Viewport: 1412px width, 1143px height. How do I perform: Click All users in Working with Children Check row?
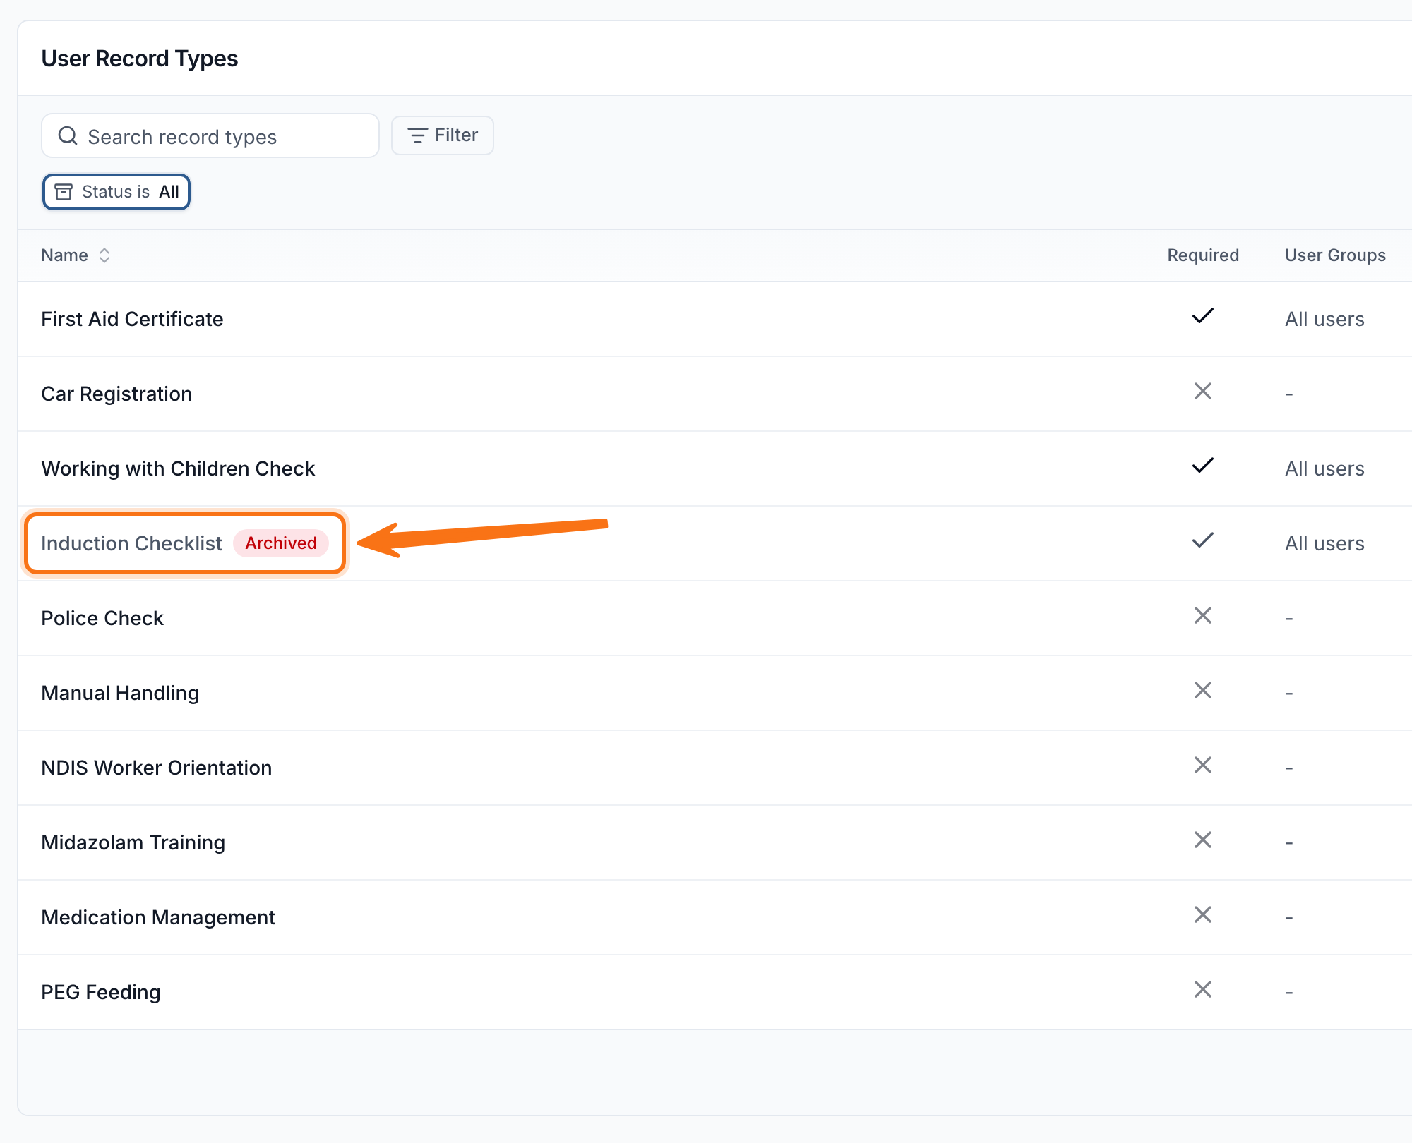1324,468
